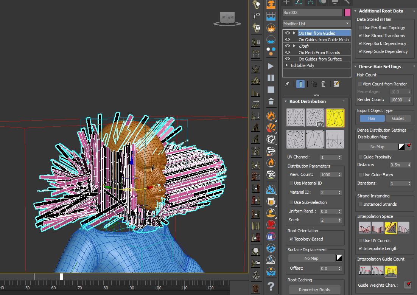Uncheck the Topology-Based option

(291, 239)
